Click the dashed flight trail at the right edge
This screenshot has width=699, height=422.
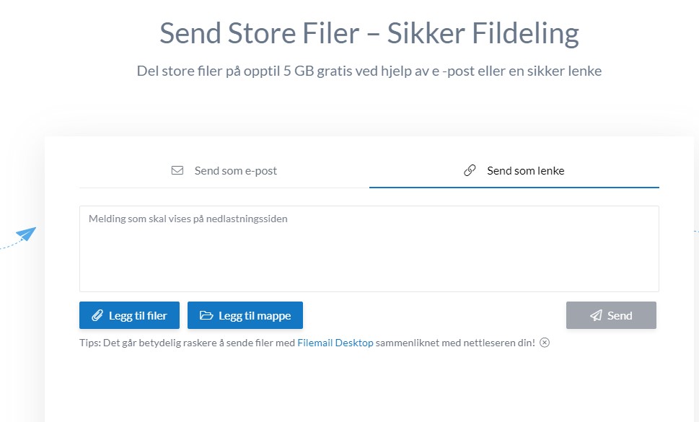[x=696, y=232]
